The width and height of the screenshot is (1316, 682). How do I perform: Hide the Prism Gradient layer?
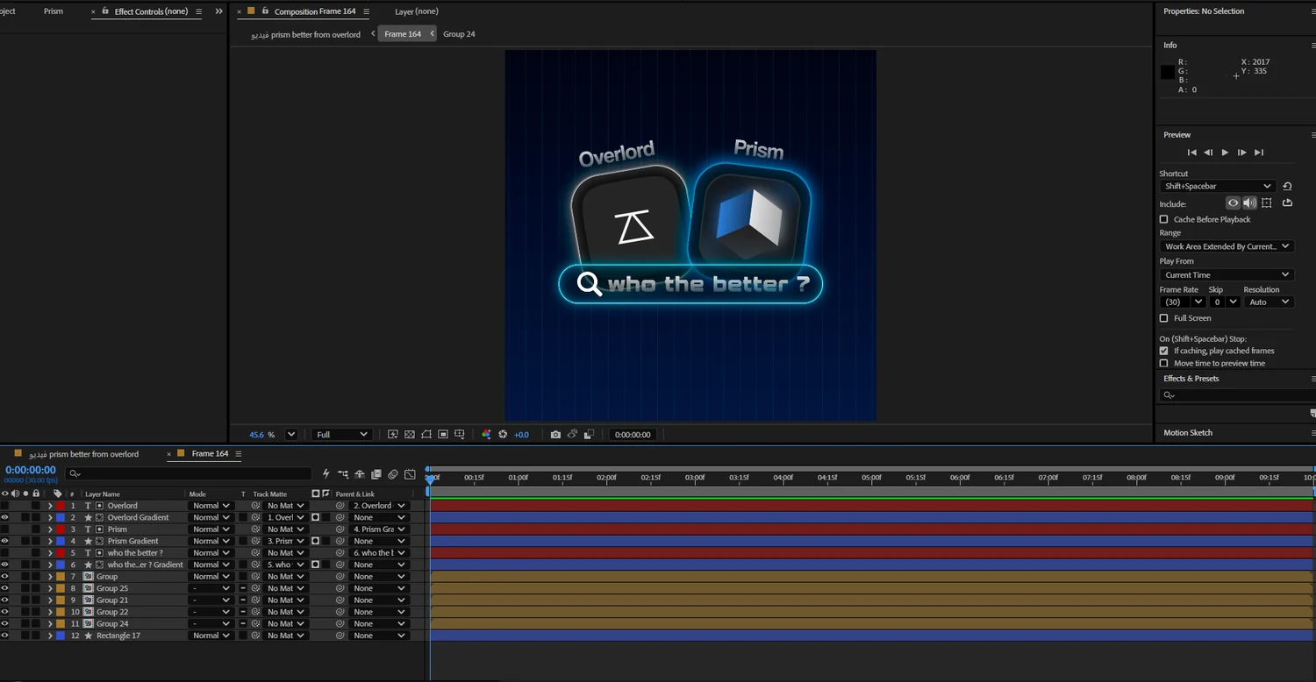coord(4,541)
